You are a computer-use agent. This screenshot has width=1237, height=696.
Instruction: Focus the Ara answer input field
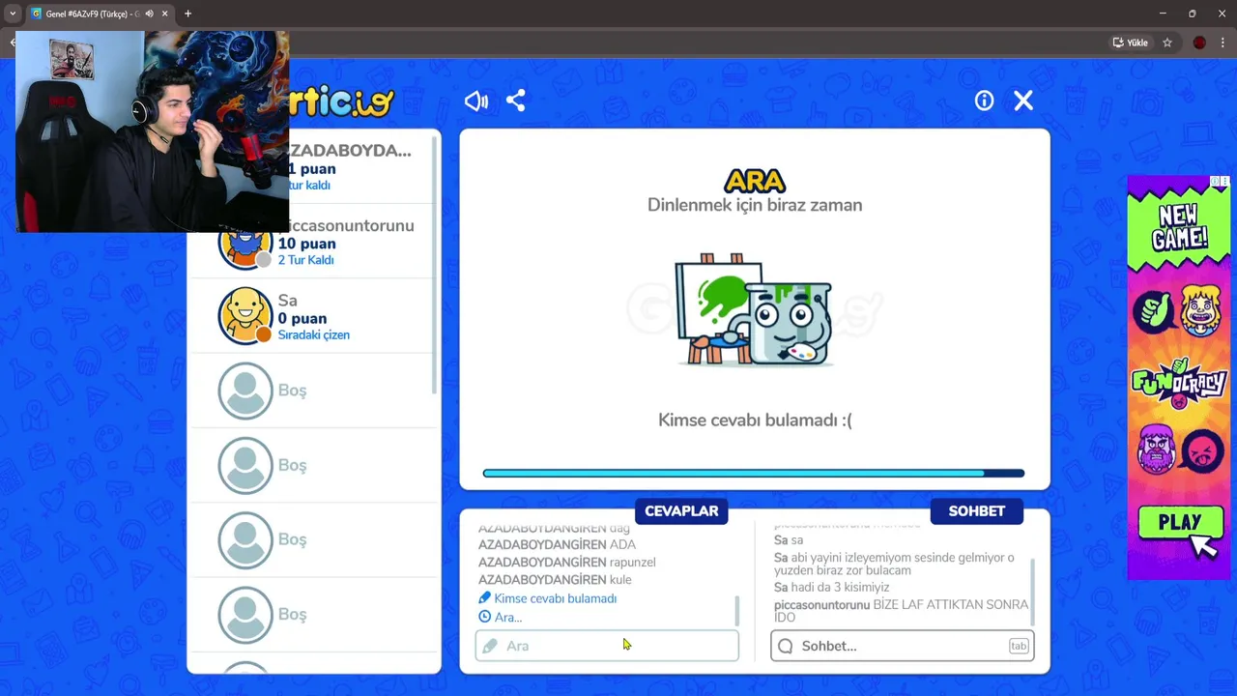point(607,646)
